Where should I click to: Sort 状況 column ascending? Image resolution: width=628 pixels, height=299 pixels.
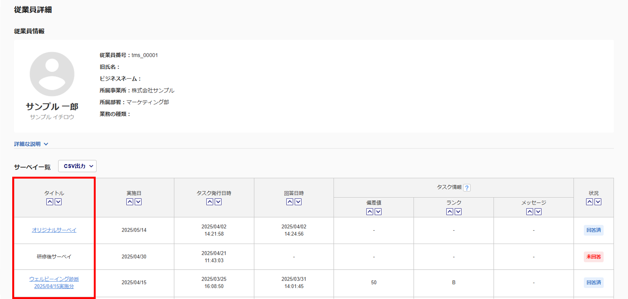589,202
